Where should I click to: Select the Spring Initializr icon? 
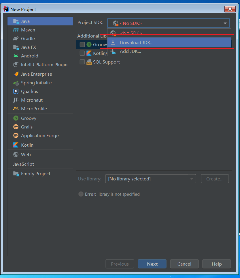16,83
